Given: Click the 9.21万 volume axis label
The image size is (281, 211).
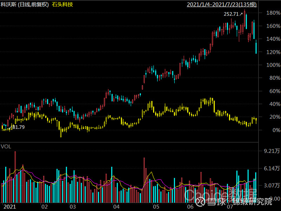Looking at the screenshot, I should (x=272, y=151).
